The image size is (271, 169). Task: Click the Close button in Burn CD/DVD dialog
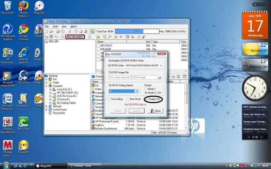(x=155, y=111)
